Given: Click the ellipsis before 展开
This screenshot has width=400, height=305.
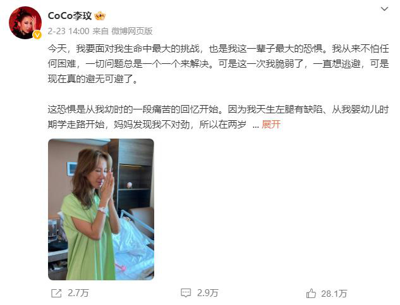Looking at the screenshot, I should (256, 126).
